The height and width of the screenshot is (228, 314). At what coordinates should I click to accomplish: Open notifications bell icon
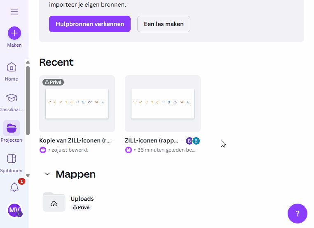coord(14,187)
